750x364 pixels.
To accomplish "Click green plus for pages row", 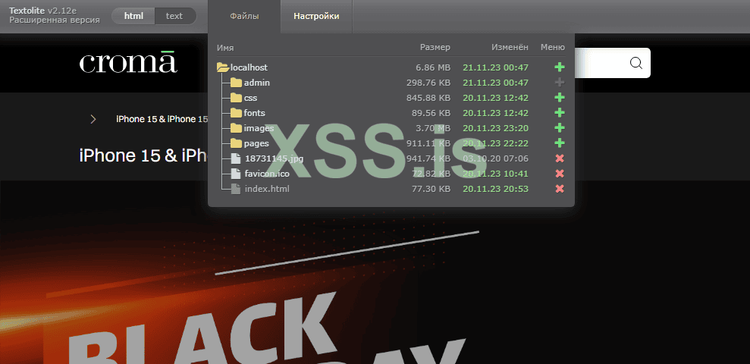I will pos(559,143).
